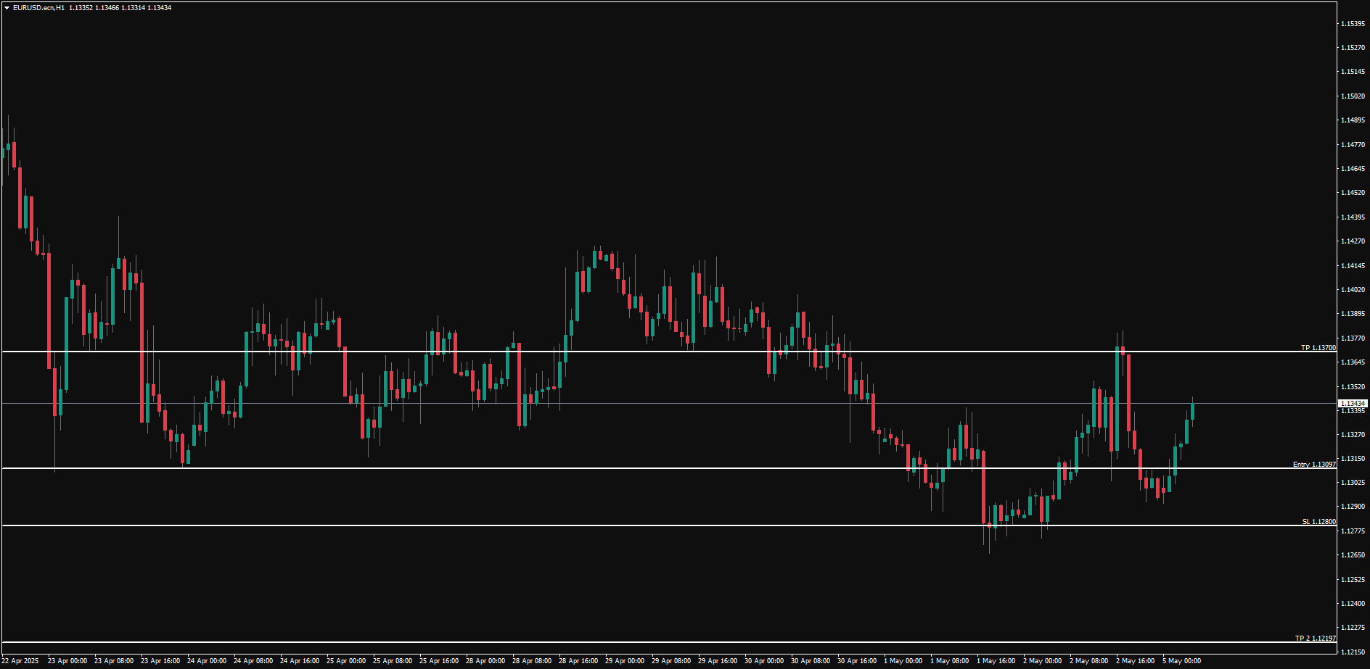This screenshot has width=1370, height=669.
Task: Click the 1.15395 price axis label
Action: click(x=1353, y=24)
